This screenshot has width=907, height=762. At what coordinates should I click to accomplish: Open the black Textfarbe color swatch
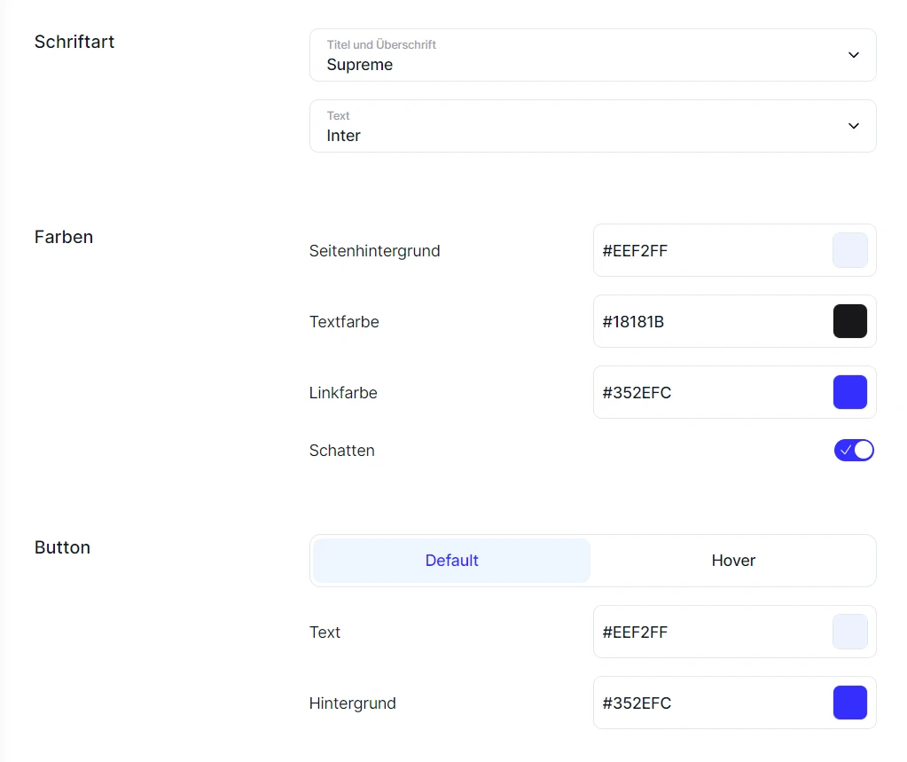tap(849, 321)
